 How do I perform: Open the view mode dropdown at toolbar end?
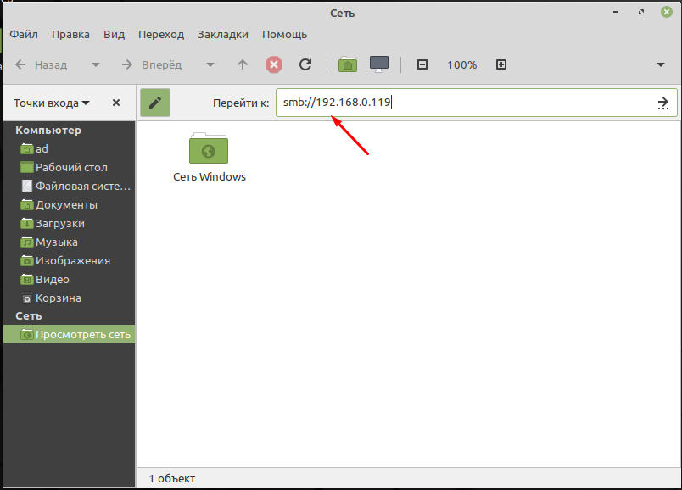click(x=661, y=64)
